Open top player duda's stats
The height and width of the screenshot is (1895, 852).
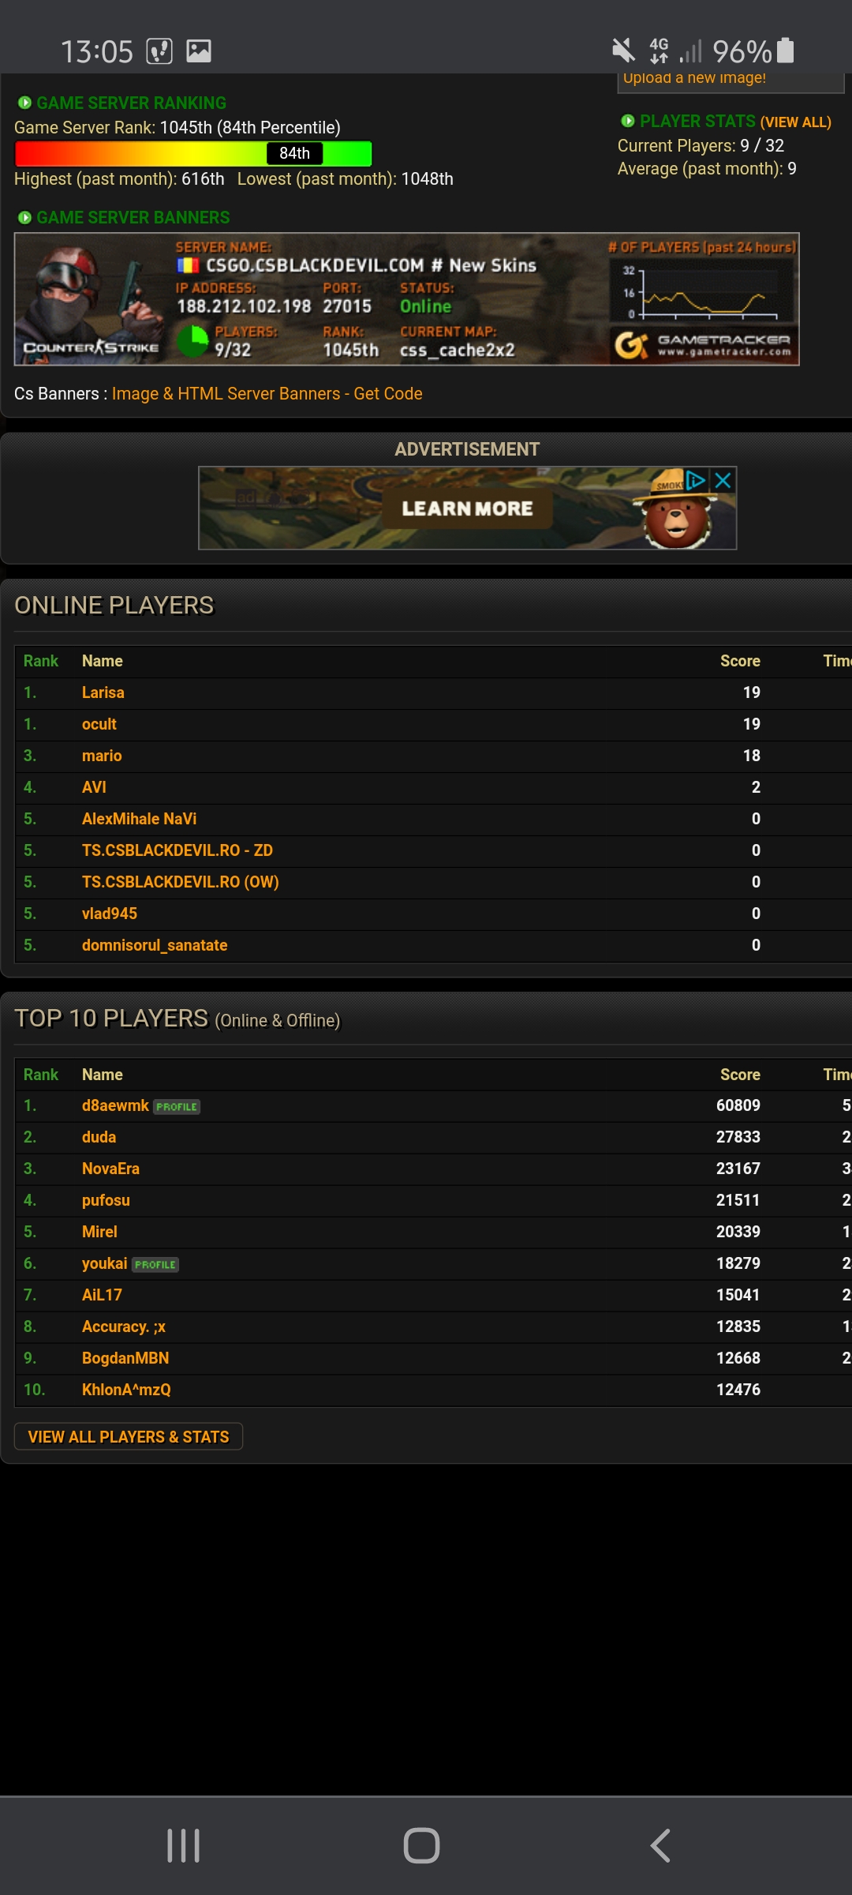click(99, 1137)
